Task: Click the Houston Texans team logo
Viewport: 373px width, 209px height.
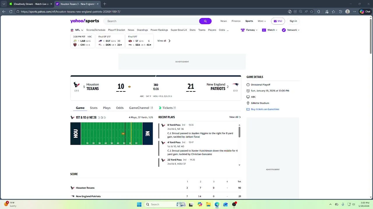Action: tap(76, 85)
